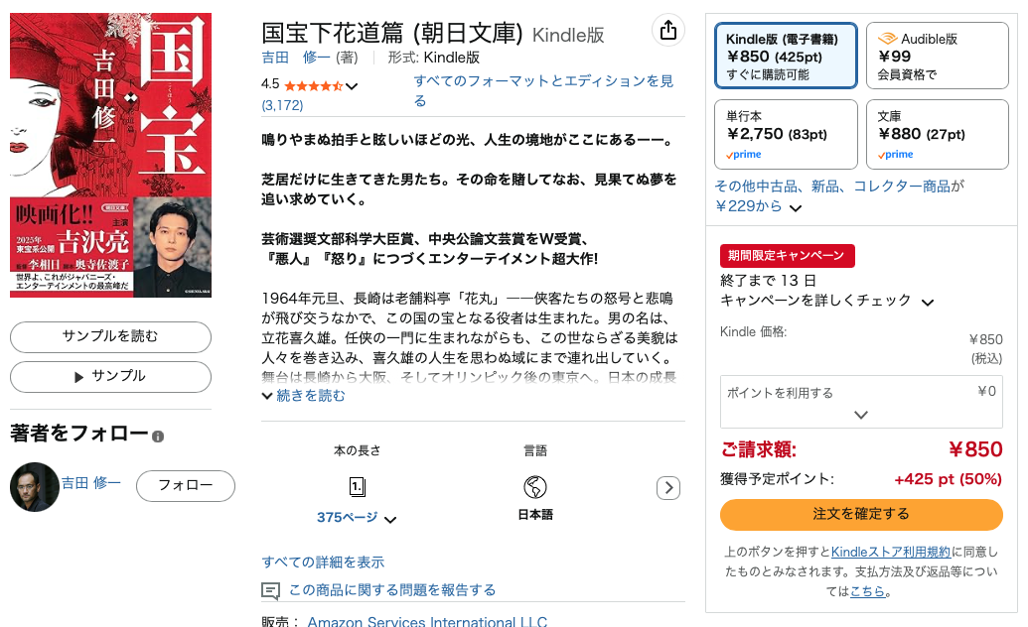Expand the rating breakdown chevron
The height and width of the screenshot is (627, 1028).
click(x=352, y=86)
